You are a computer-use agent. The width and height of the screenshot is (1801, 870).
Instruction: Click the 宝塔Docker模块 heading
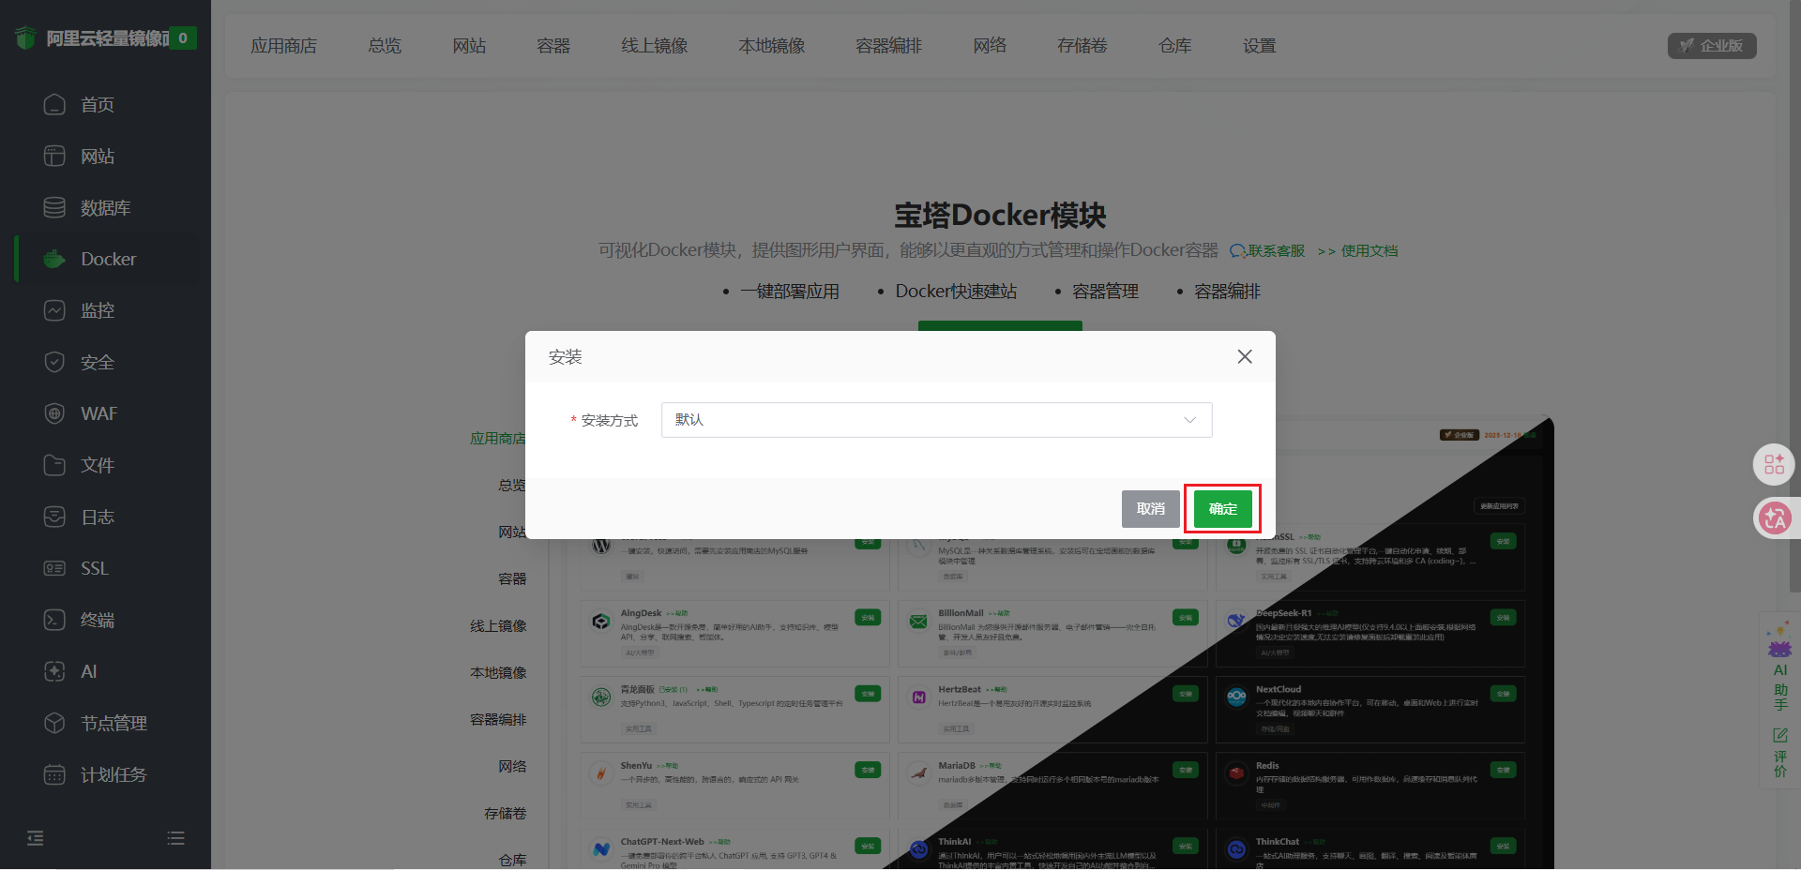click(x=1000, y=216)
